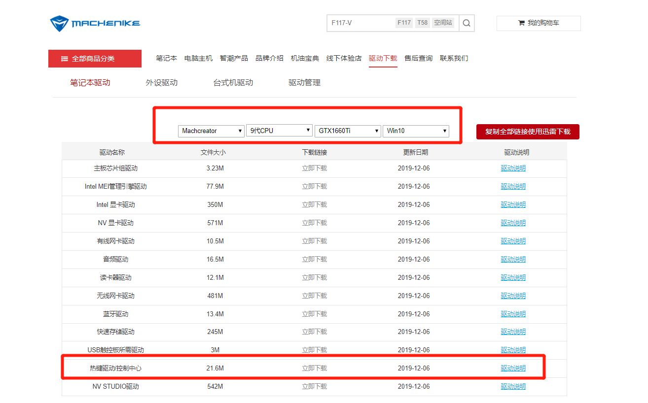Viewport: 648px width, 403px height.
Task: Download USB触控板所需驱动 via 立即下载
Action: coord(315,350)
